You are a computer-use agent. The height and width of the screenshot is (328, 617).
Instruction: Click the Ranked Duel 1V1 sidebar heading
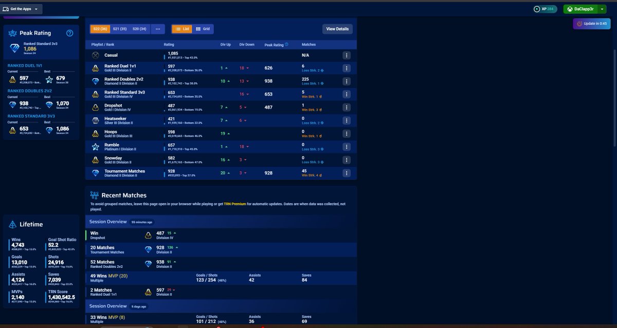pos(24,65)
